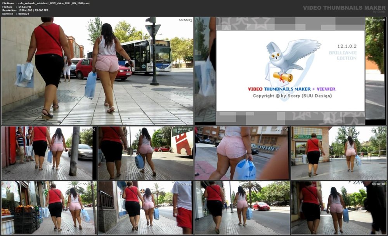Click the "Resolution" label

click(9, 10)
